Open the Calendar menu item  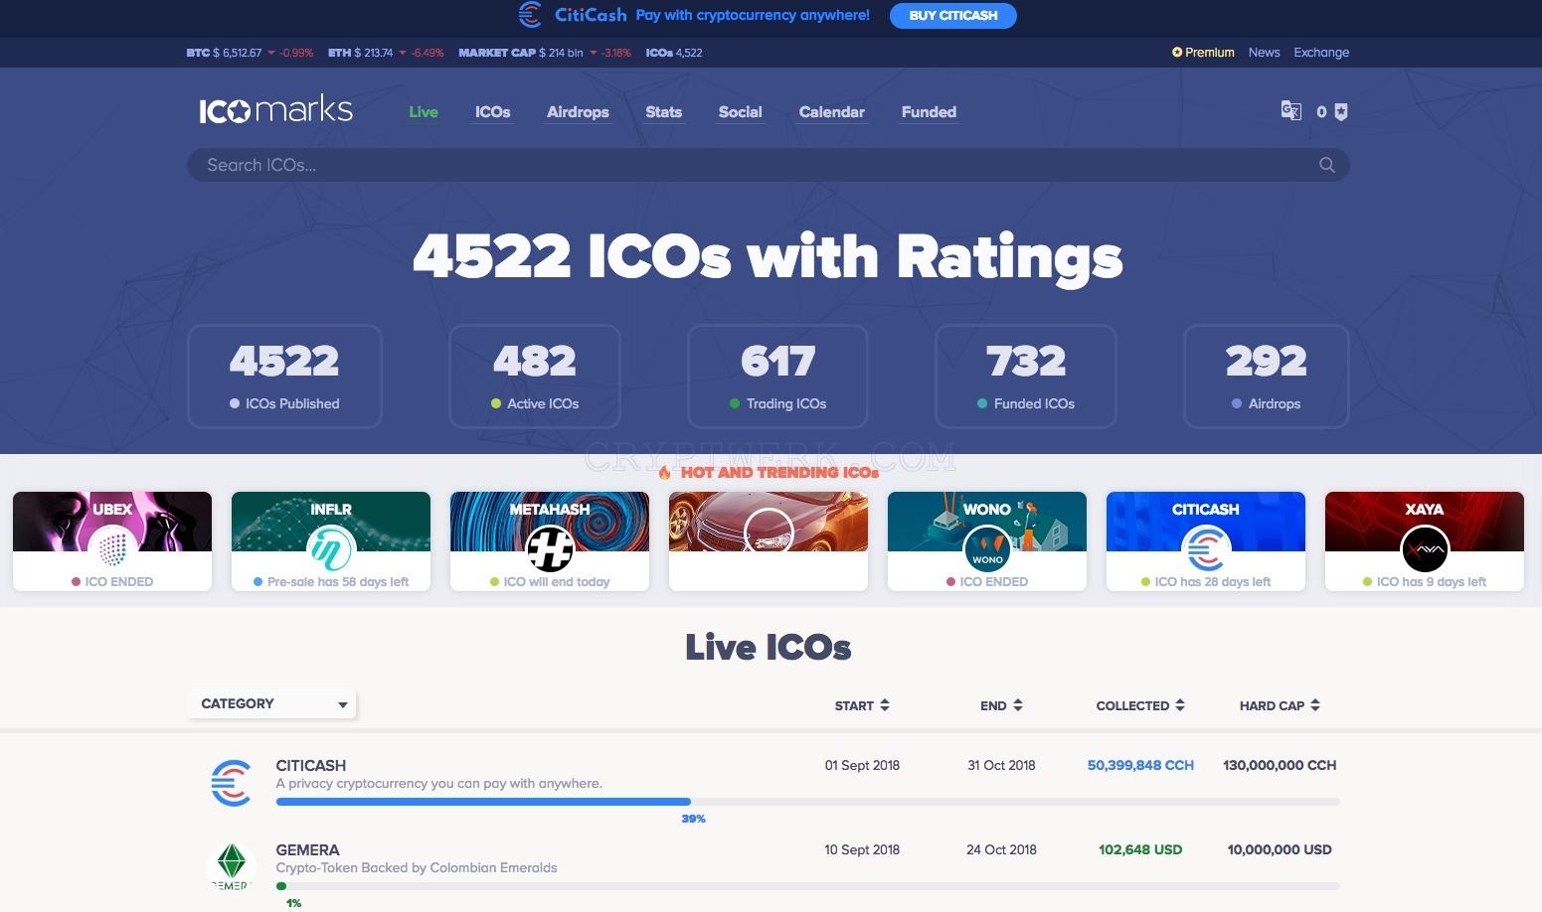click(831, 112)
